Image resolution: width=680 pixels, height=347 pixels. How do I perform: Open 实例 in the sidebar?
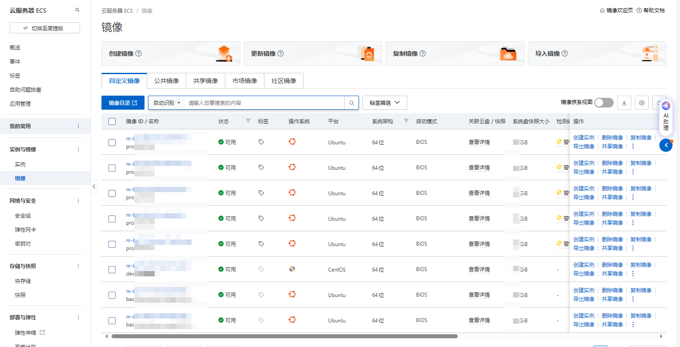20,165
